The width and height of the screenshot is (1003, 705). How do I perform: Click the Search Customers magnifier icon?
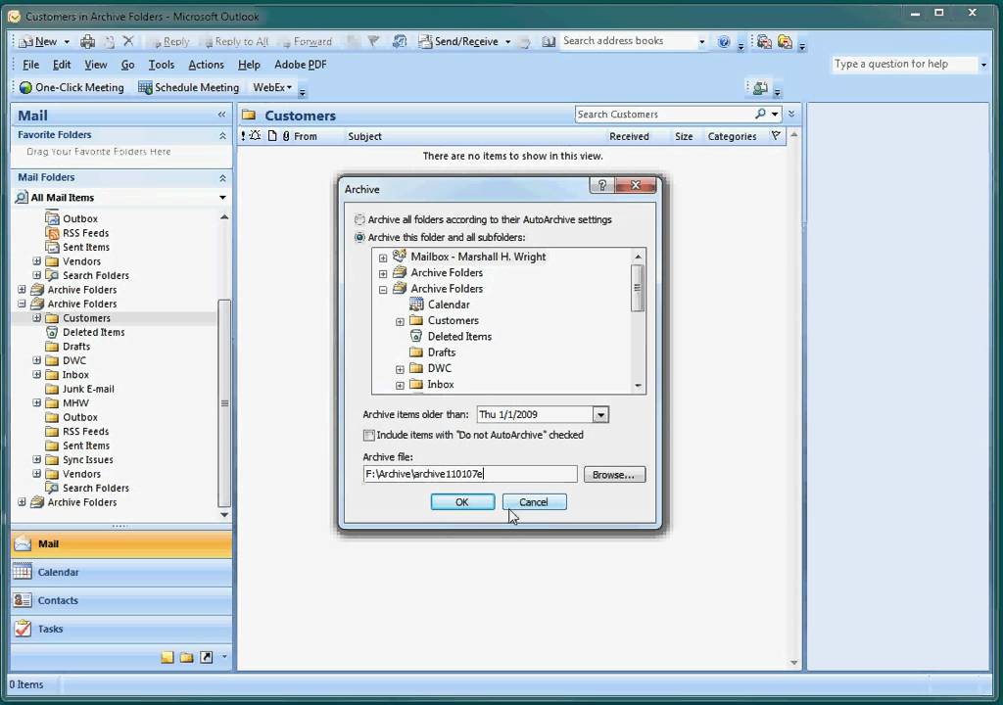pos(760,114)
